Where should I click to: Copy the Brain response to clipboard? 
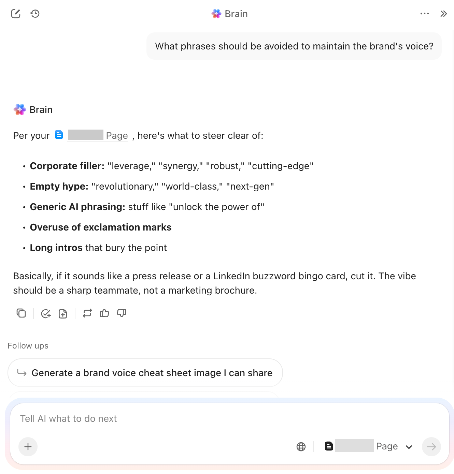tap(21, 313)
